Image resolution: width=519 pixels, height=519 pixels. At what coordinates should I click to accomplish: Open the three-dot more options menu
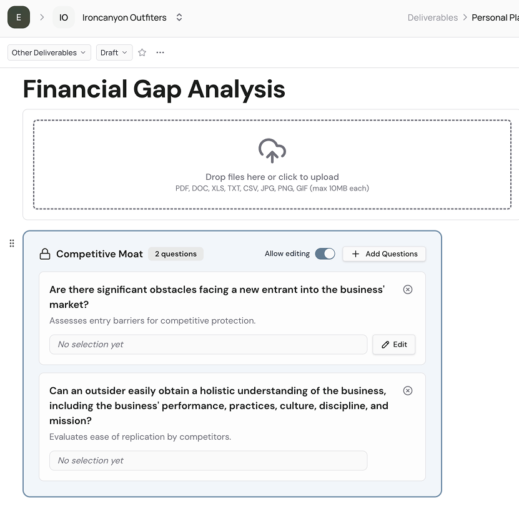[161, 52]
